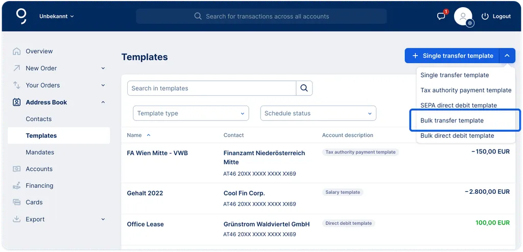The width and height of the screenshot is (523, 252).
Task: Open Contacts in the sidebar
Action: pyautogui.click(x=39, y=119)
